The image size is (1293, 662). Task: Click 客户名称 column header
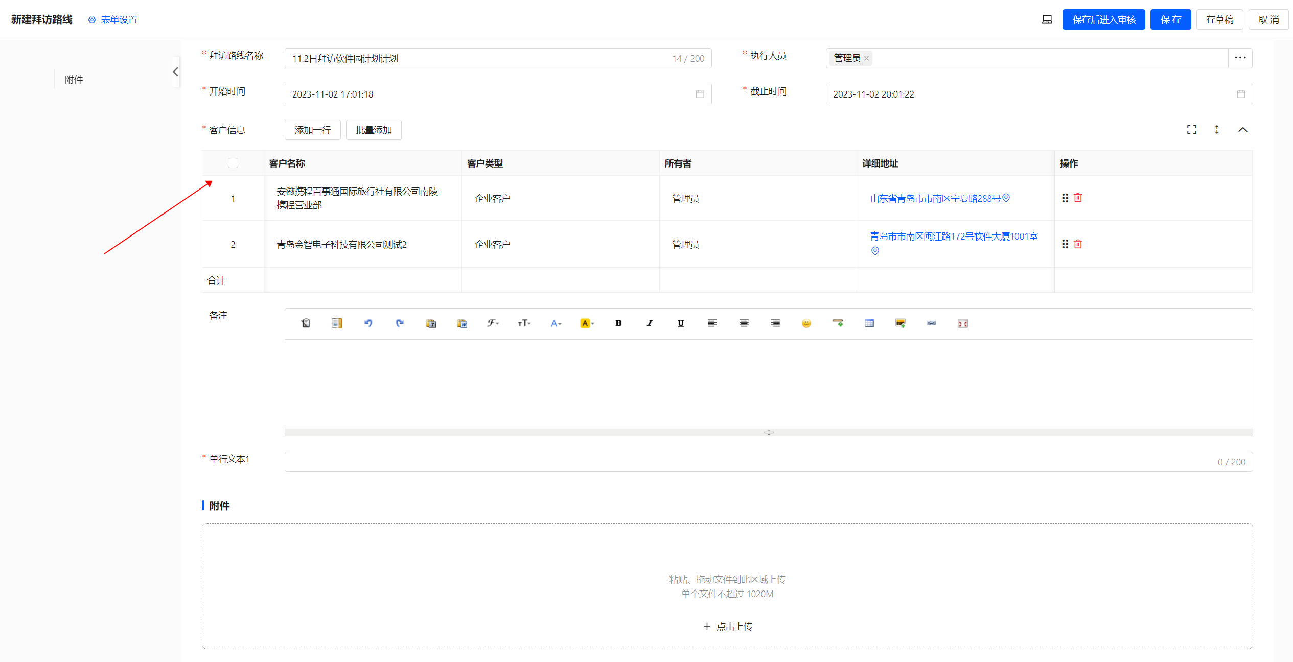coord(287,163)
